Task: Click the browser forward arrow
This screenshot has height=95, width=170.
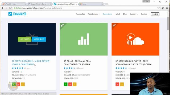Action: [6, 8]
